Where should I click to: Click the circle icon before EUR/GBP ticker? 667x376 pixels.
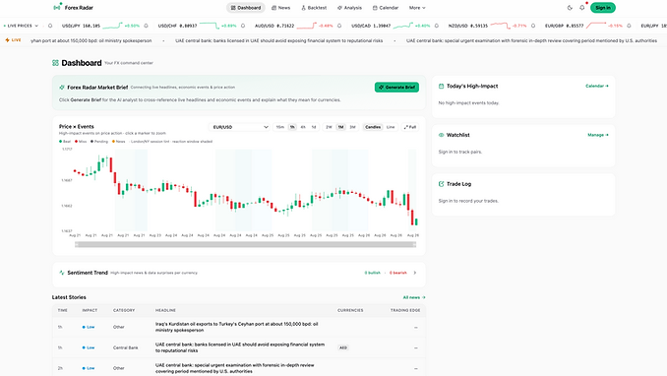tap(533, 26)
